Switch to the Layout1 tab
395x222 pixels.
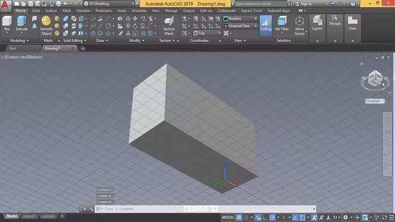[x=29, y=216]
